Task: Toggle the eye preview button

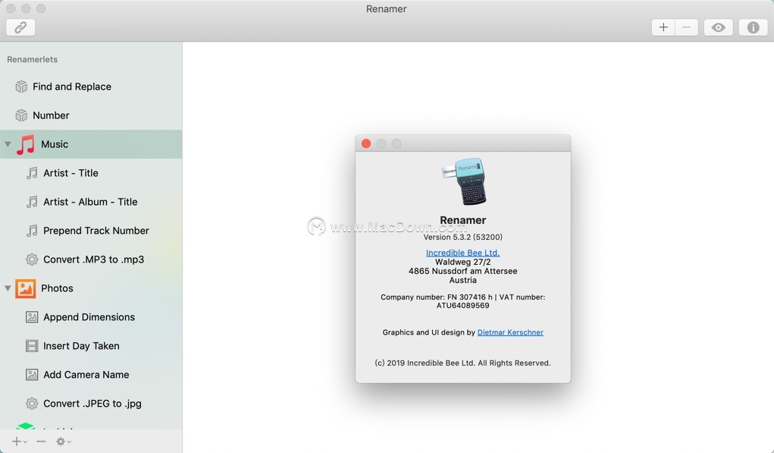Action: coord(718,27)
